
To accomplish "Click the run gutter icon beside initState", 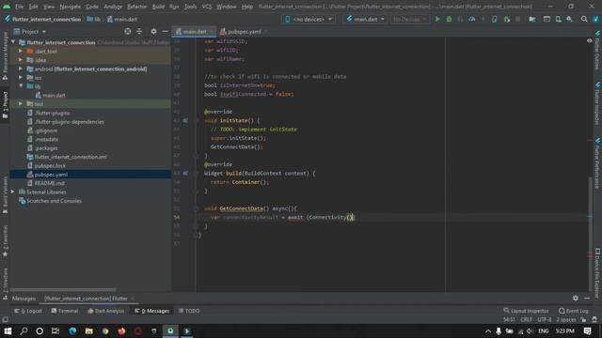I will tap(185, 120).
